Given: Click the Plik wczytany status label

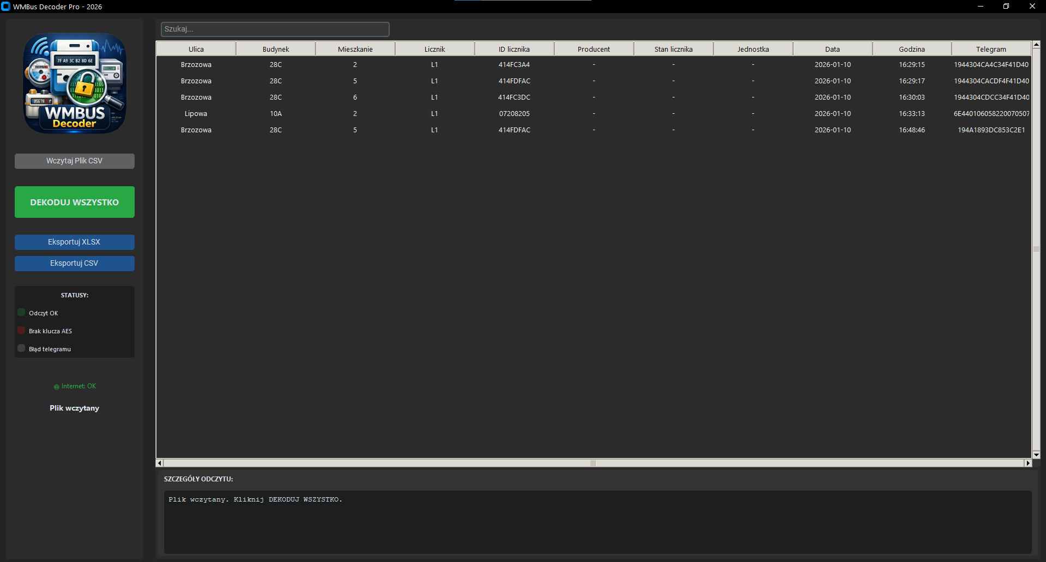Looking at the screenshot, I should tap(74, 407).
